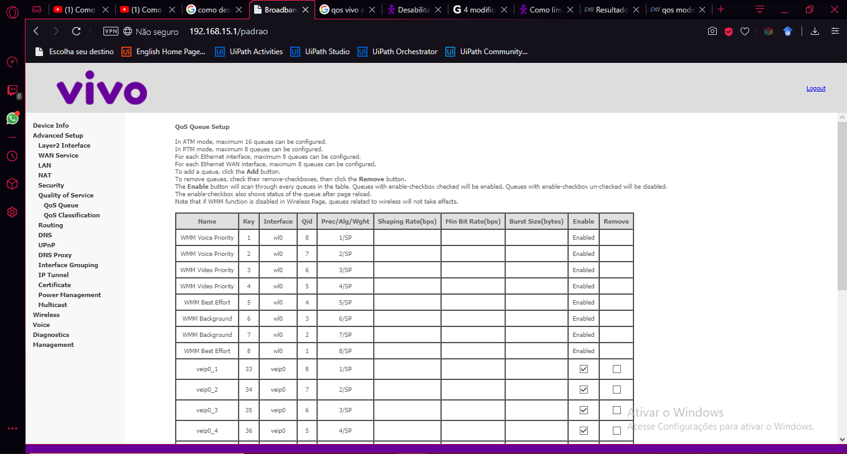847x454 pixels.
Task: Open the Extensions cube icon in sidebar
Action: coord(12,184)
